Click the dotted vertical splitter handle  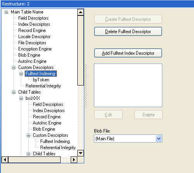pos(86,86)
